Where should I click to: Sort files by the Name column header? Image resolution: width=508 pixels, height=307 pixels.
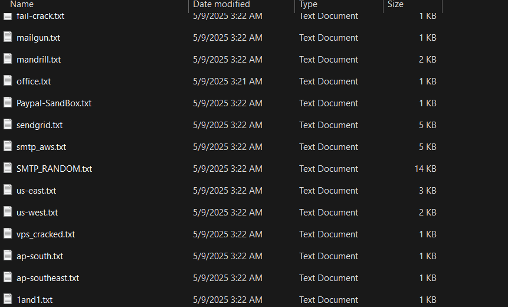point(22,4)
